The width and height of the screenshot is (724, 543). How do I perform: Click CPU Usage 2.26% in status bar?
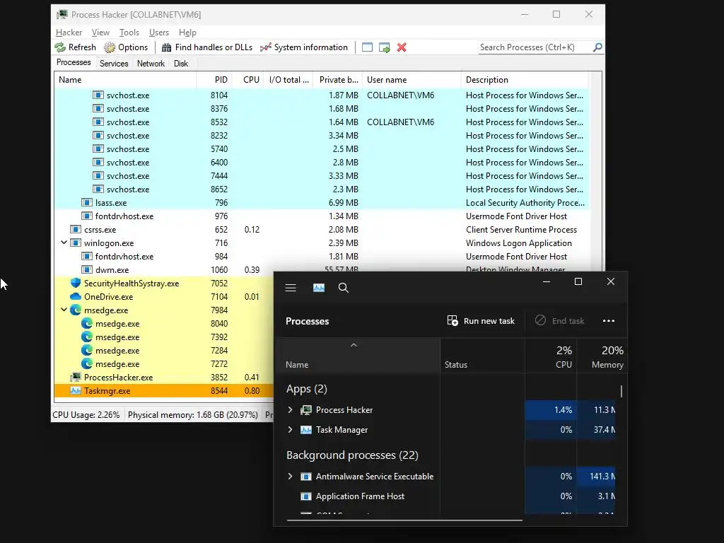coord(86,414)
